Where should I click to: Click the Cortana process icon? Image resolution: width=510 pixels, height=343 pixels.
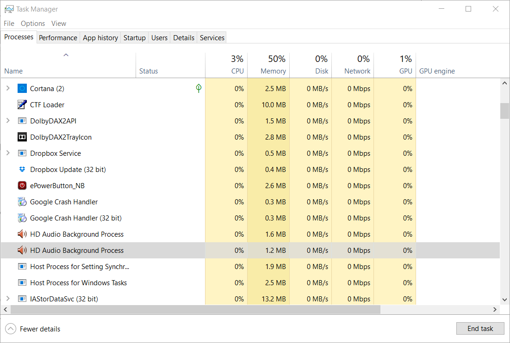coord(22,88)
